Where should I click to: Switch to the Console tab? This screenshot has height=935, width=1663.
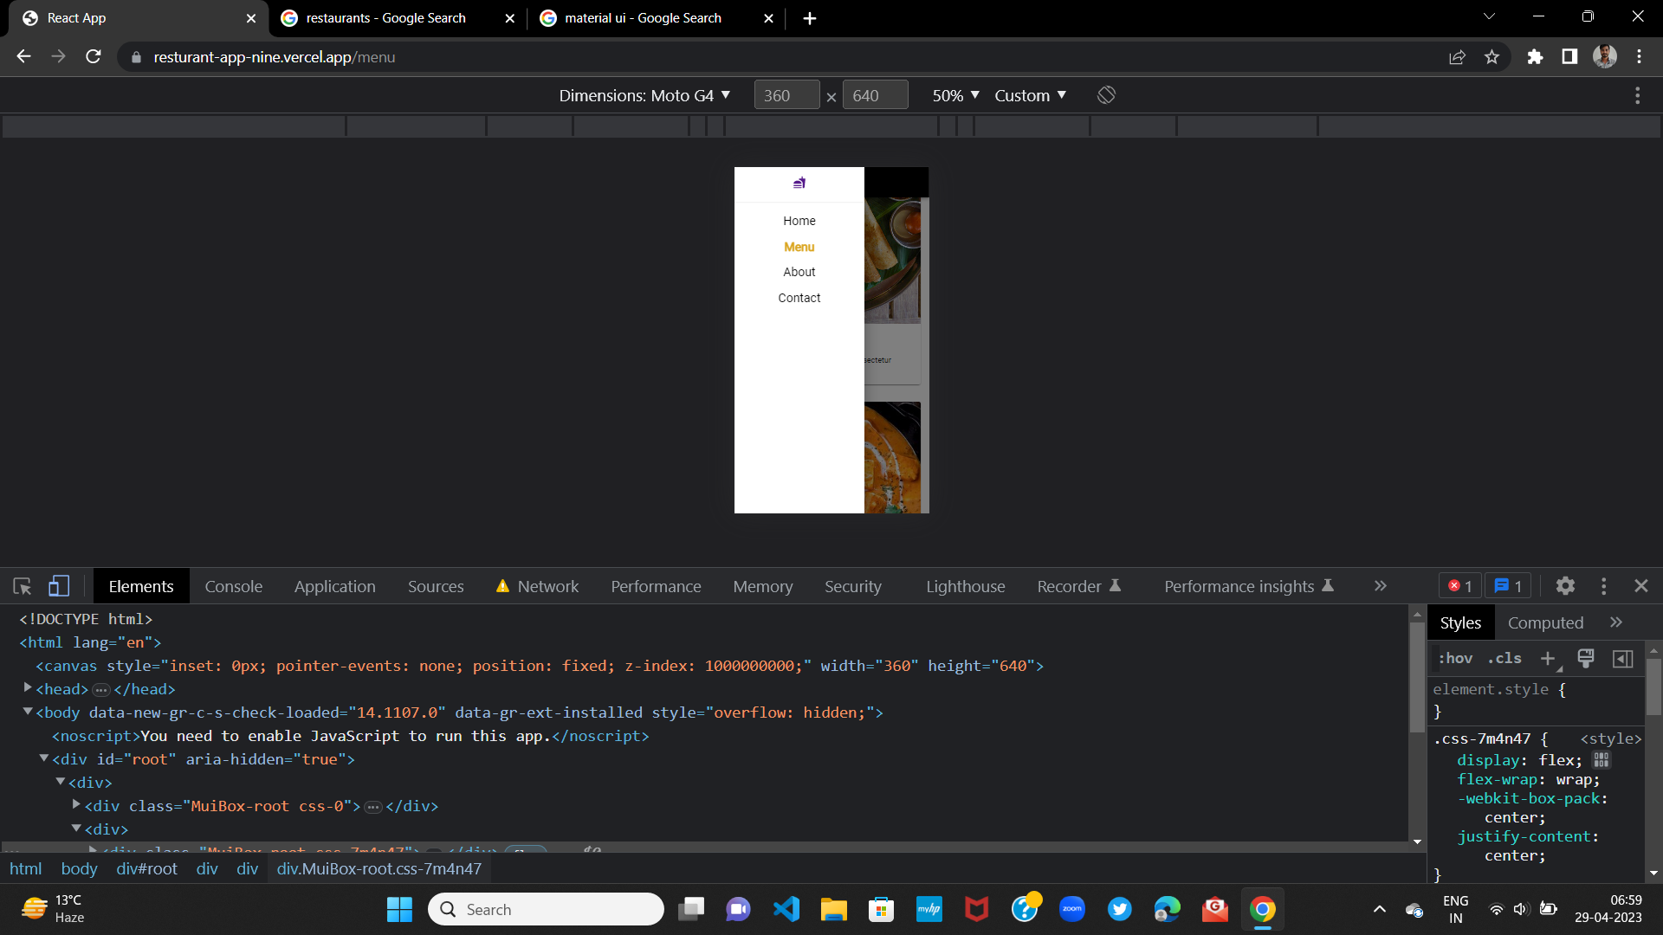[233, 586]
